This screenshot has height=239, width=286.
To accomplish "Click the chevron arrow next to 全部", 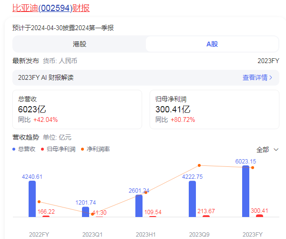I will tap(276, 150).
